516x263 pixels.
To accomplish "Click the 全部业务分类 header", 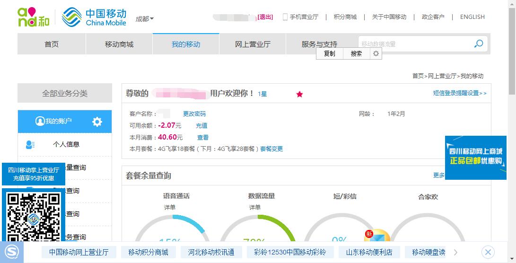I will 65,93.
